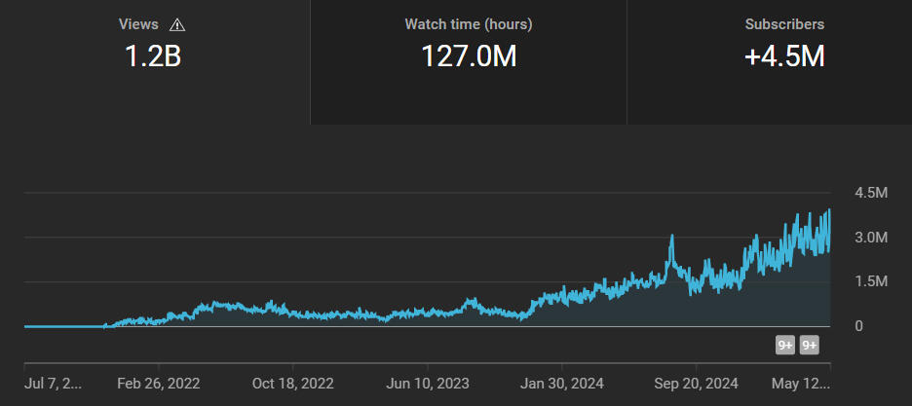Viewport: 912px width, 406px height.
Task: Click the 4.5M y-axis label
Action: [871, 193]
